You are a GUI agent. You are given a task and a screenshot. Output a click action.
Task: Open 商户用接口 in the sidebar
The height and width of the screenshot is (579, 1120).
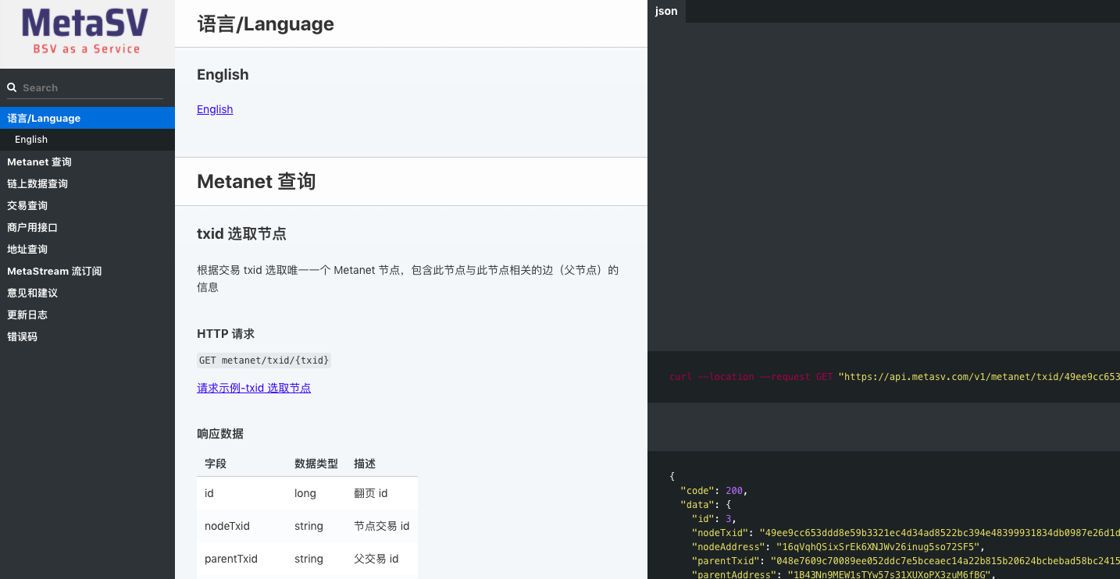click(87, 227)
